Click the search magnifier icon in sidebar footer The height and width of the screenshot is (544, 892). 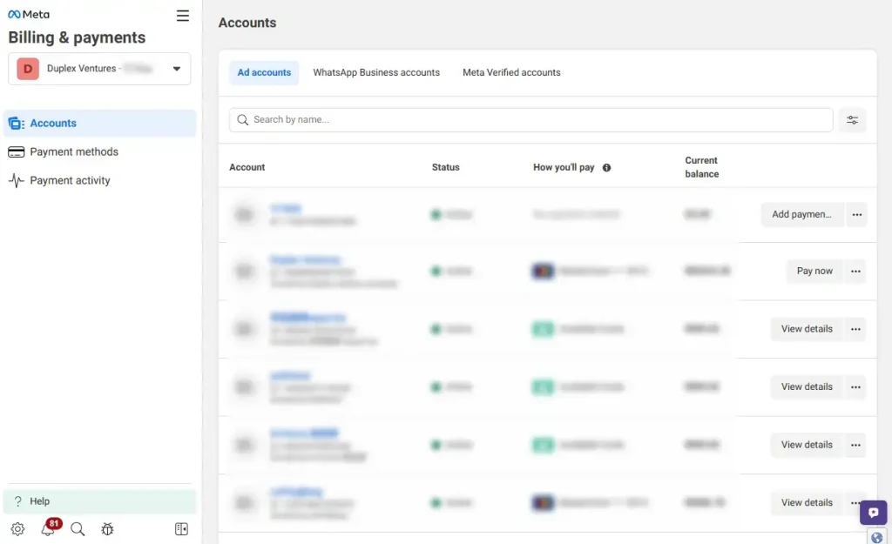tap(78, 529)
